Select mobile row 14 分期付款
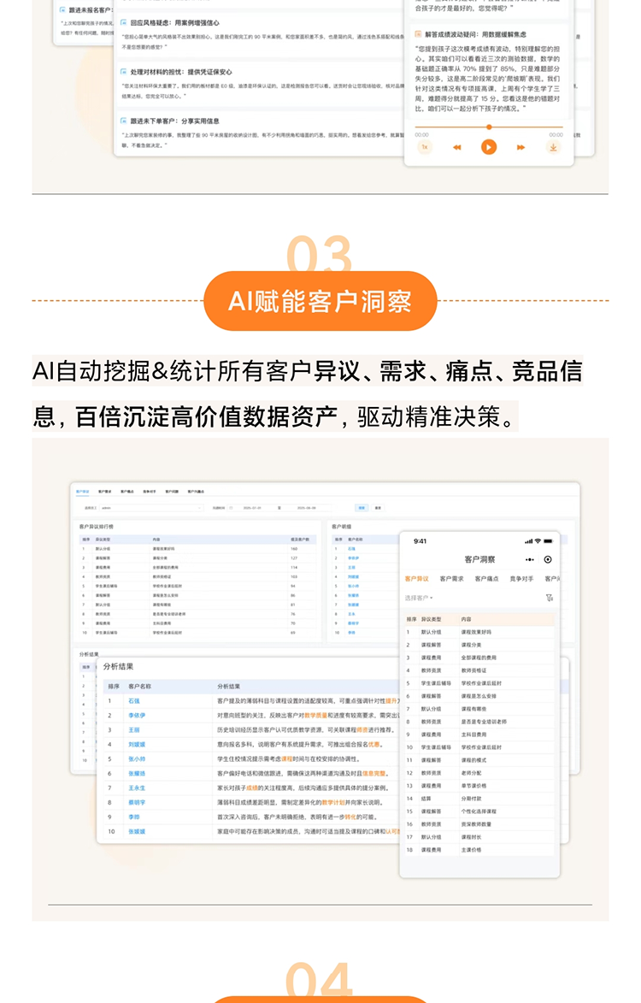 (479, 799)
